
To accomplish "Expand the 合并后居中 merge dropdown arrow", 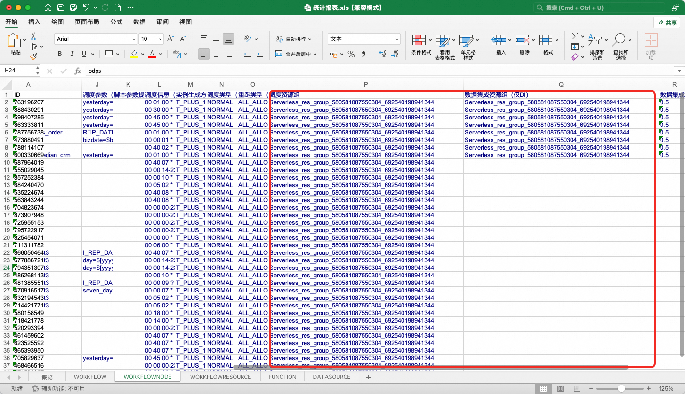I will coord(315,54).
